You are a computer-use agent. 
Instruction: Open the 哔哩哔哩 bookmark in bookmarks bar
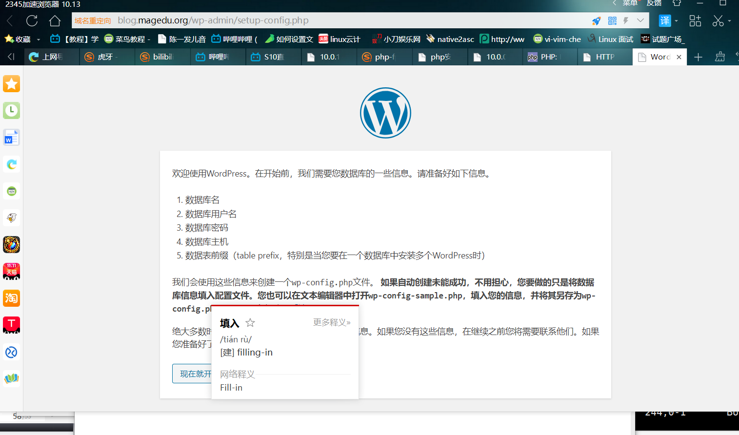coord(234,39)
